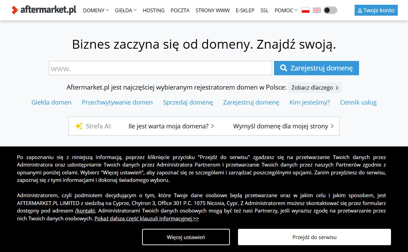This screenshot has height=252, width=408.
Task: Open the GIEŁDA dropdown menu
Action: coord(126,10)
